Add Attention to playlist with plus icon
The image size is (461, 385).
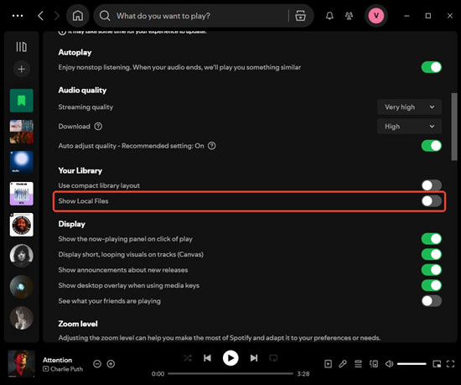click(111, 364)
